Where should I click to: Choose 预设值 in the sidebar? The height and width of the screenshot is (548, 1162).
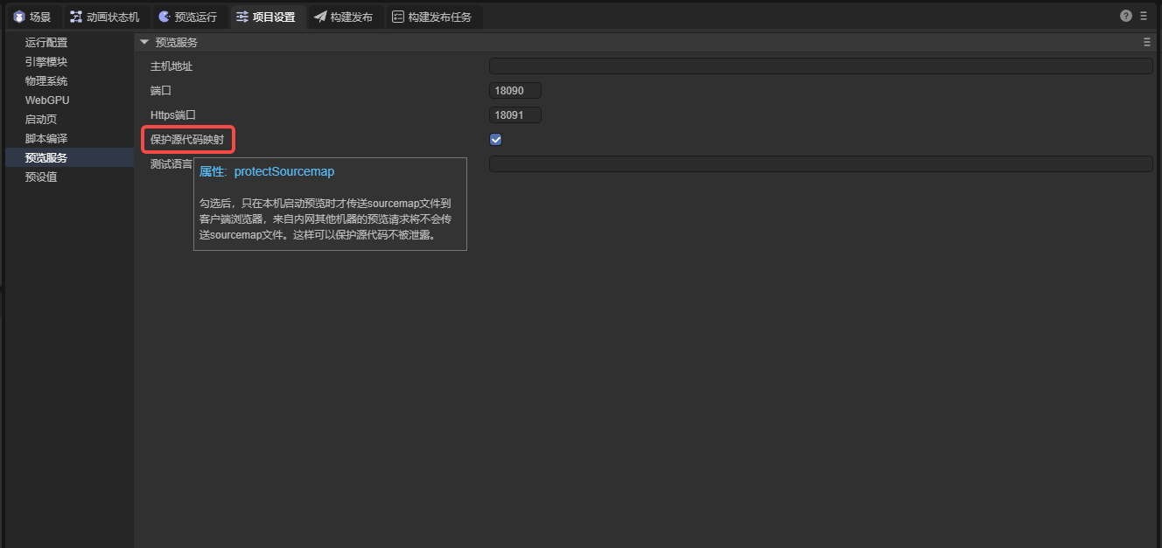(41, 177)
